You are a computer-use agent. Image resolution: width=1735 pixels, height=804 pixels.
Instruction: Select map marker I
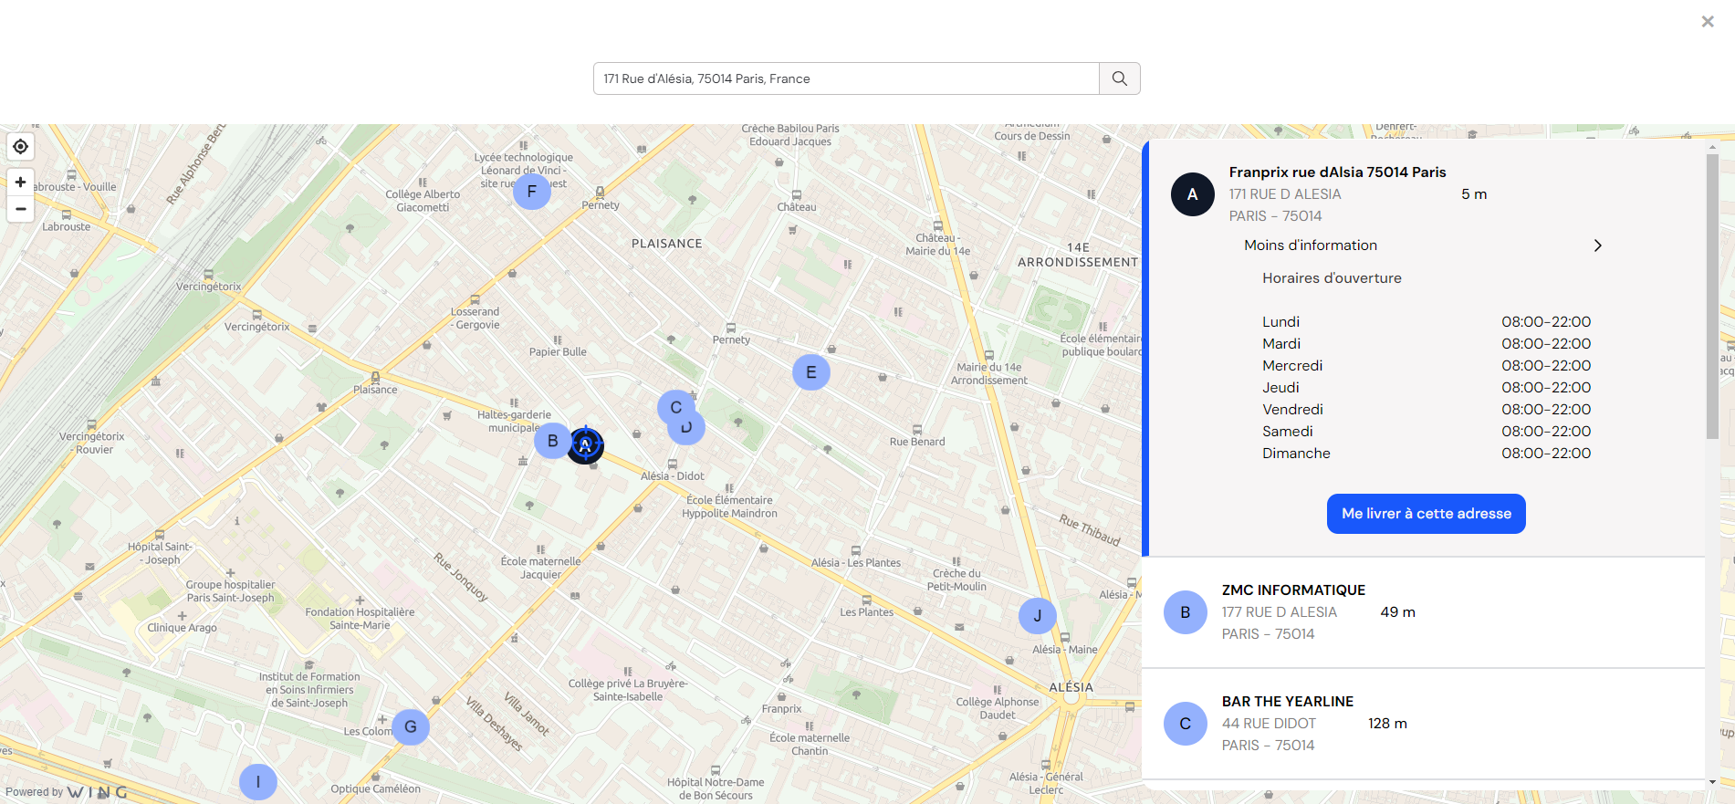[258, 782]
